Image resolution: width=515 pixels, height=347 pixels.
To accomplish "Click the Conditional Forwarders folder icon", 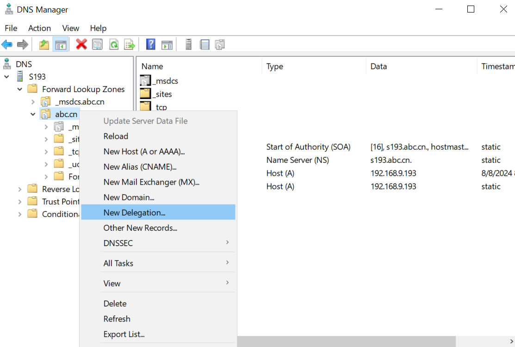I will (32, 214).
